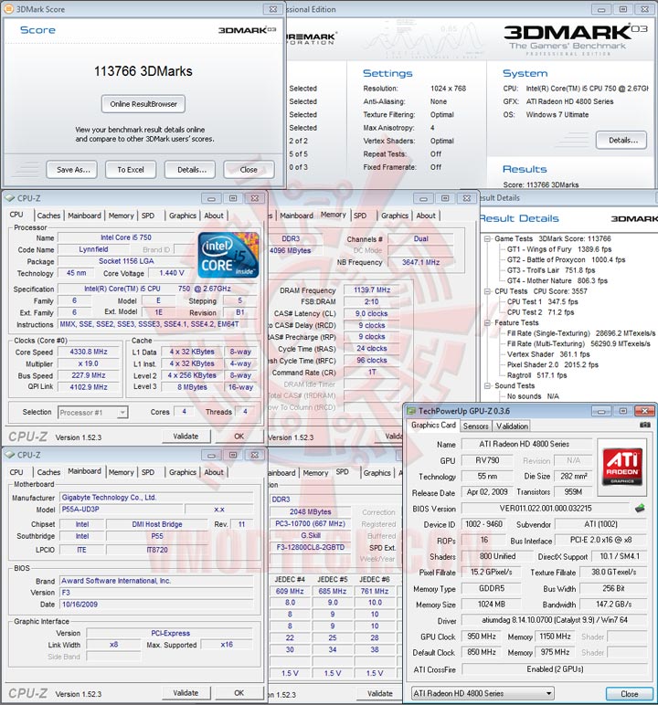Open the Graphics tab in the CPU-Z window with the CPU tab active

(x=183, y=216)
